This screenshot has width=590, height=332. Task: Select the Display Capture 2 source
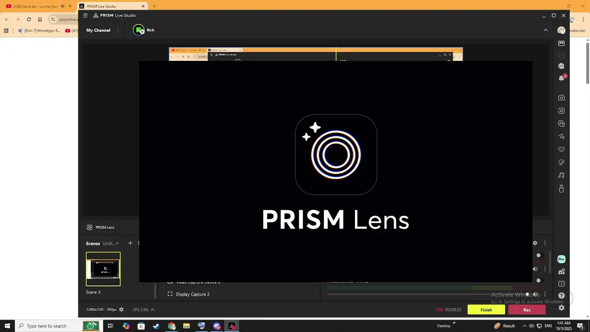192,294
